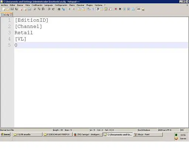Screen dimensions: 189x161
Task: Click the 0 on line five
Action: click(16, 45)
